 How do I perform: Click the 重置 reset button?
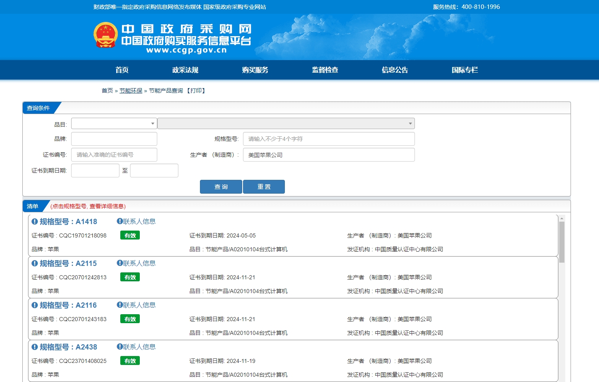[x=264, y=187]
